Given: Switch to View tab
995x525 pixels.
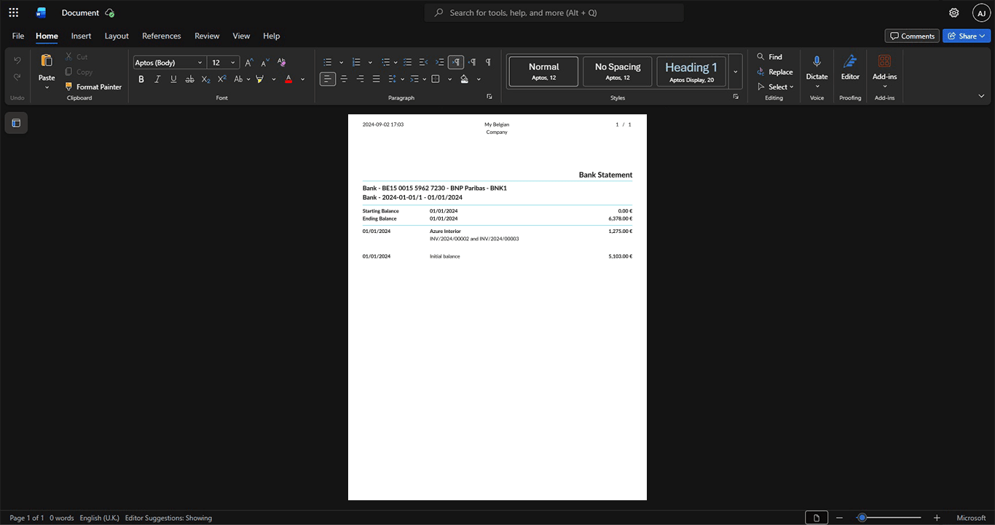Looking at the screenshot, I should [241, 36].
